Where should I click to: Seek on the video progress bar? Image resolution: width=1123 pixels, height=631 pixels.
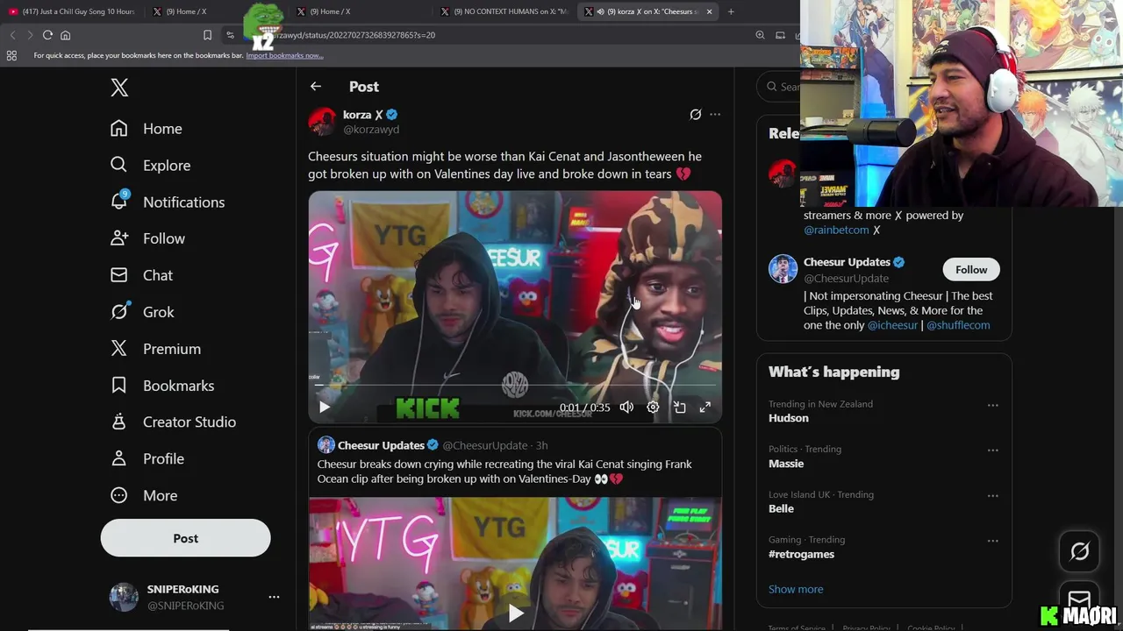coord(515,385)
